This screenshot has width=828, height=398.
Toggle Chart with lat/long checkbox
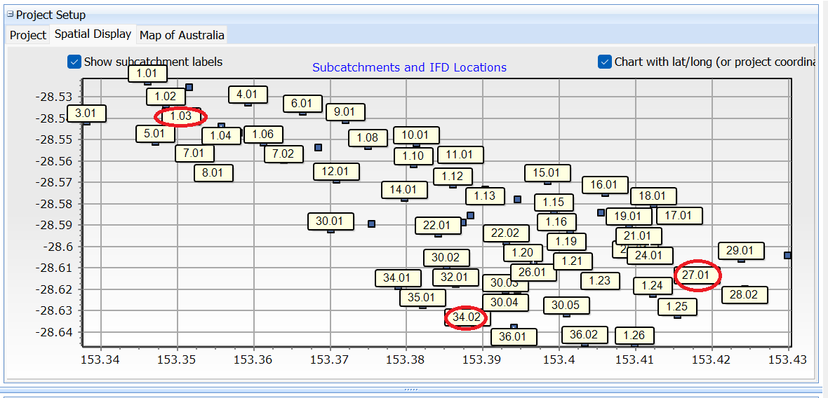point(605,62)
